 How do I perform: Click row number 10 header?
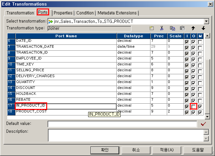pyautogui.click(x=11, y=65)
